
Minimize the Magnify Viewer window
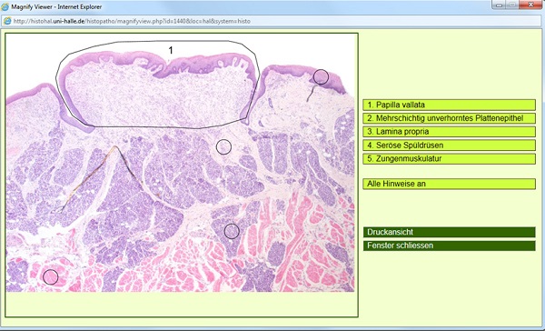[x=499, y=5]
